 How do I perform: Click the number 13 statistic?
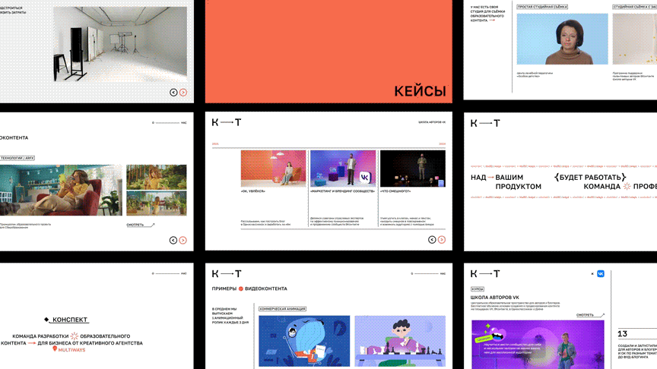coord(622,333)
